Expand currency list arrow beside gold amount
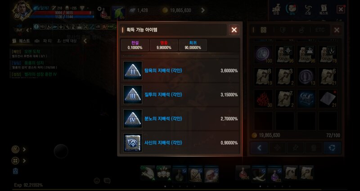Image resolution: width=360 pixels, height=191 pixels. (x=203, y=10)
